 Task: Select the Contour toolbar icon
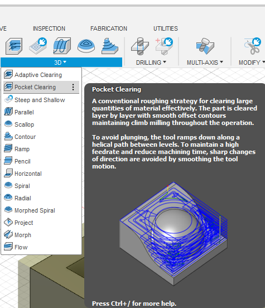coord(110,46)
